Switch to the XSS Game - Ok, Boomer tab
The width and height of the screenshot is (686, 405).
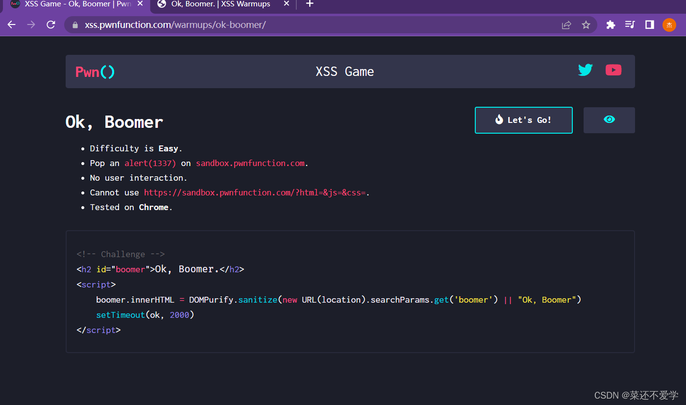75,4
